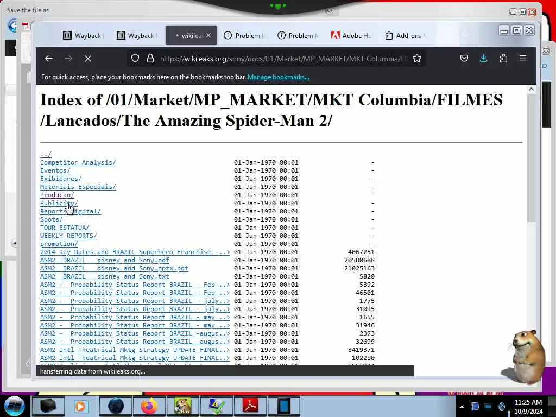Switch to first Problem loading tab
The width and height of the screenshot is (556, 417).
click(x=245, y=35)
